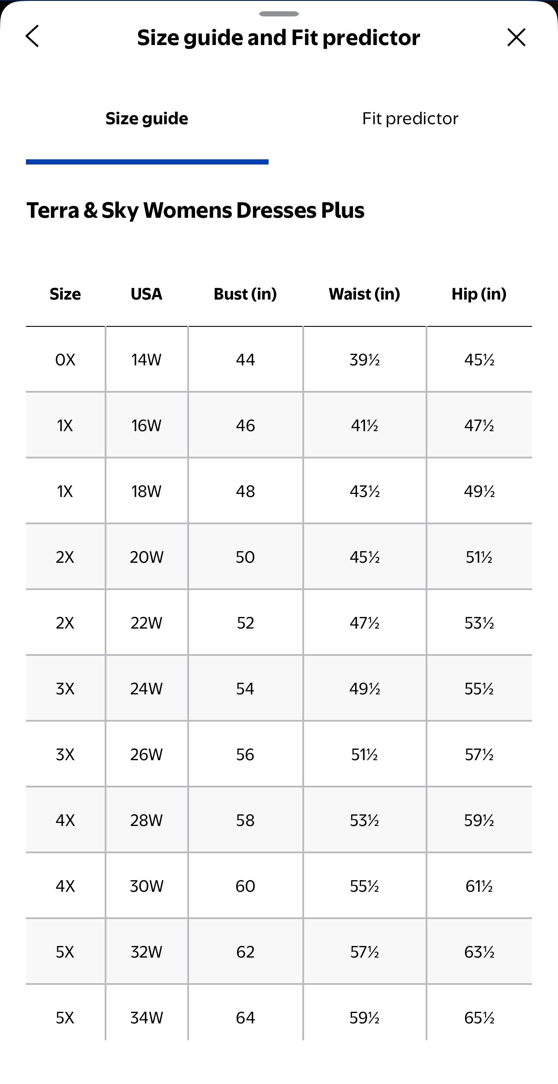The image size is (558, 1084).
Task: Tap the Terra & Sky Womens Dresses Plus heading
Action: click(x=196, y=210)
